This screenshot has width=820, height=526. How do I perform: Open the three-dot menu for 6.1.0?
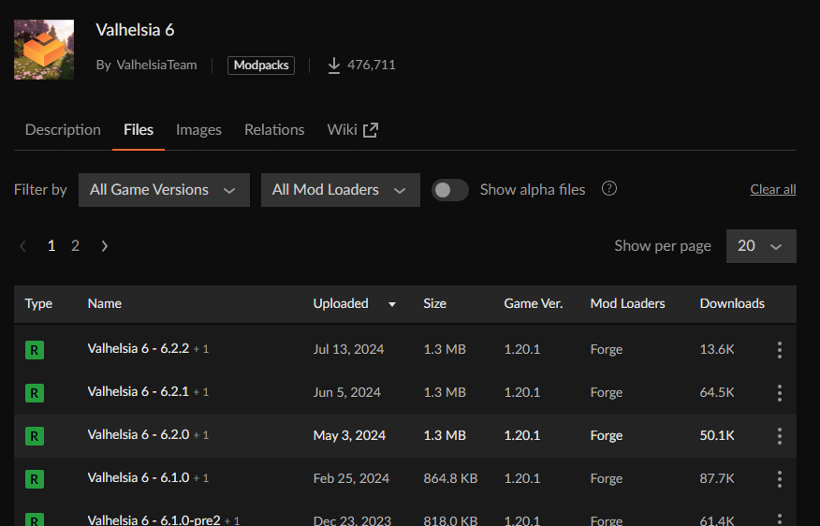click(779, 479)
